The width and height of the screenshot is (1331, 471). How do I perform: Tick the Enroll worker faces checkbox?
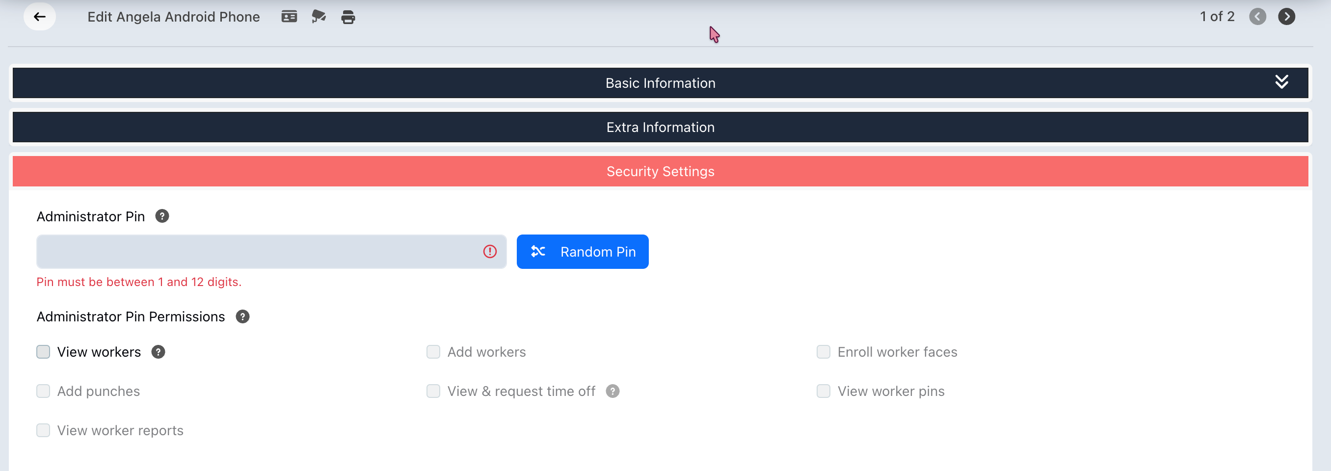(x=824, y=352)
